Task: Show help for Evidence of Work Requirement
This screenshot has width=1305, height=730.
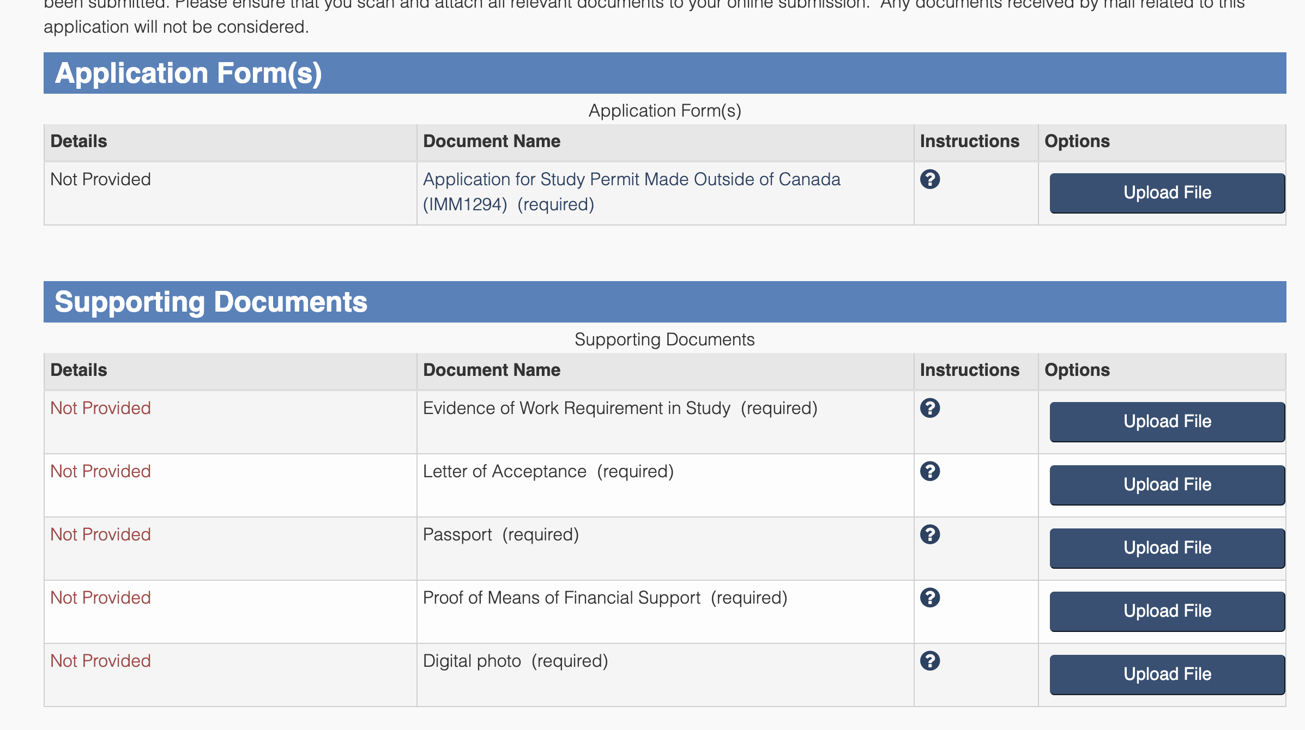Action: point(930,408)
